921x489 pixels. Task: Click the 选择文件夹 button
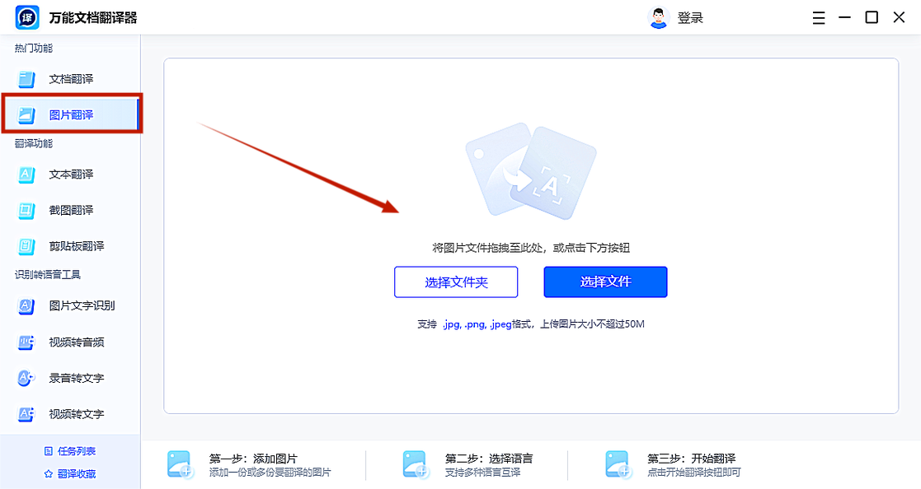456,282
